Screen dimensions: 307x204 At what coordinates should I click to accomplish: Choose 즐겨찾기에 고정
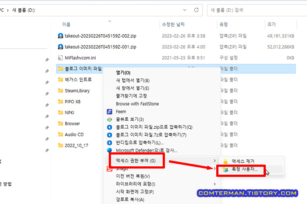coord(132,96)
